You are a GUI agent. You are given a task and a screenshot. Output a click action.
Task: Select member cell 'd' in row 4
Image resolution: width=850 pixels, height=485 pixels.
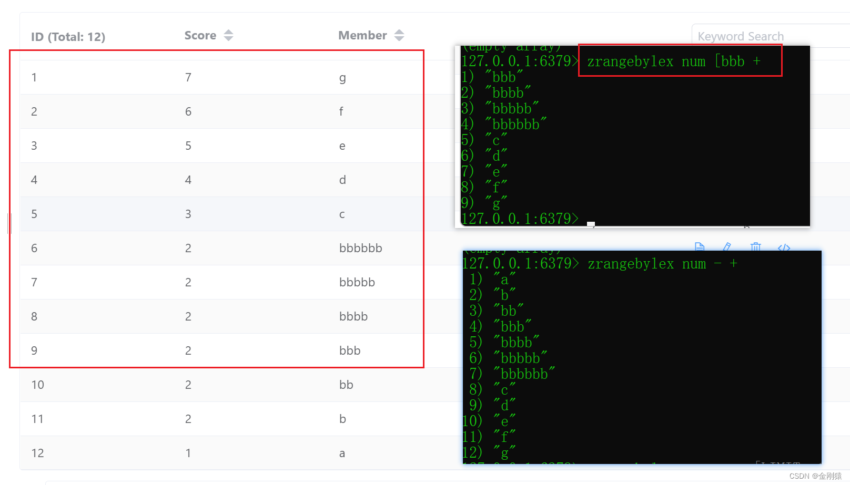(342, 180)
